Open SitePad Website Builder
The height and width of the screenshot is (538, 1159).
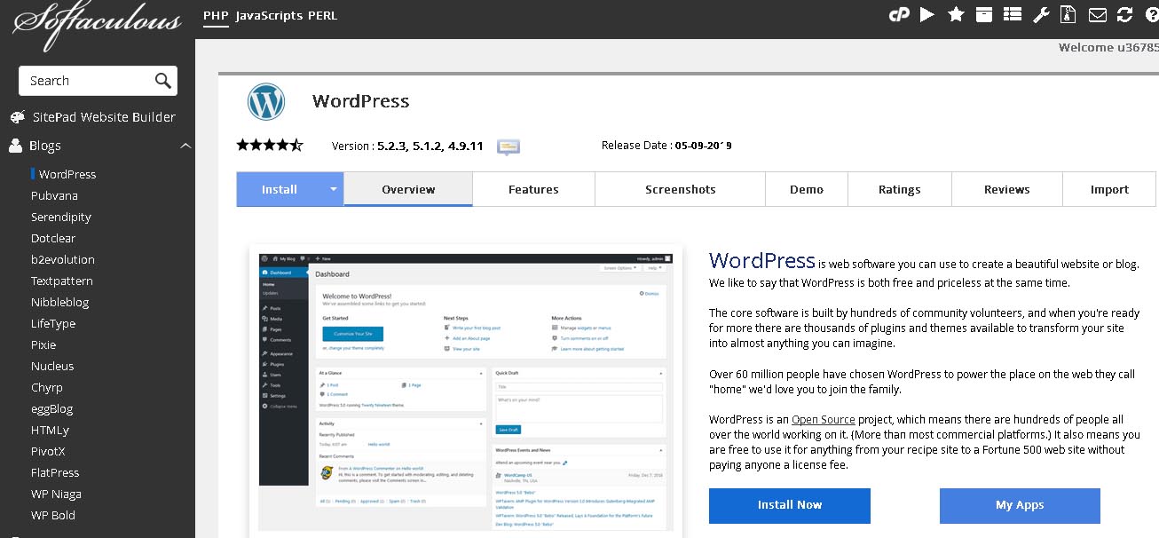coord(104,117)
